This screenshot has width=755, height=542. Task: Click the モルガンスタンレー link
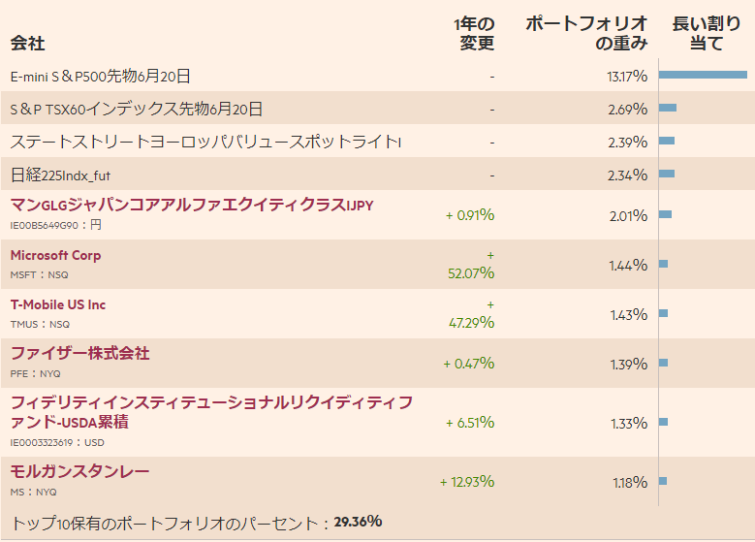click(x=79, y=471)
